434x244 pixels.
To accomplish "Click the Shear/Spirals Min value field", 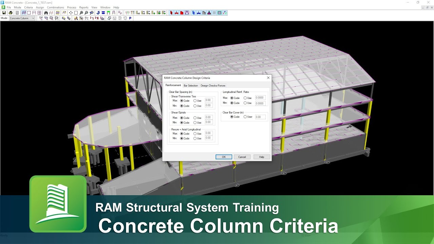I will click(209, 122).
